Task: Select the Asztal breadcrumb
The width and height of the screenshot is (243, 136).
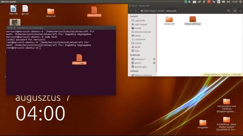Action: click(x=161, y=11)
